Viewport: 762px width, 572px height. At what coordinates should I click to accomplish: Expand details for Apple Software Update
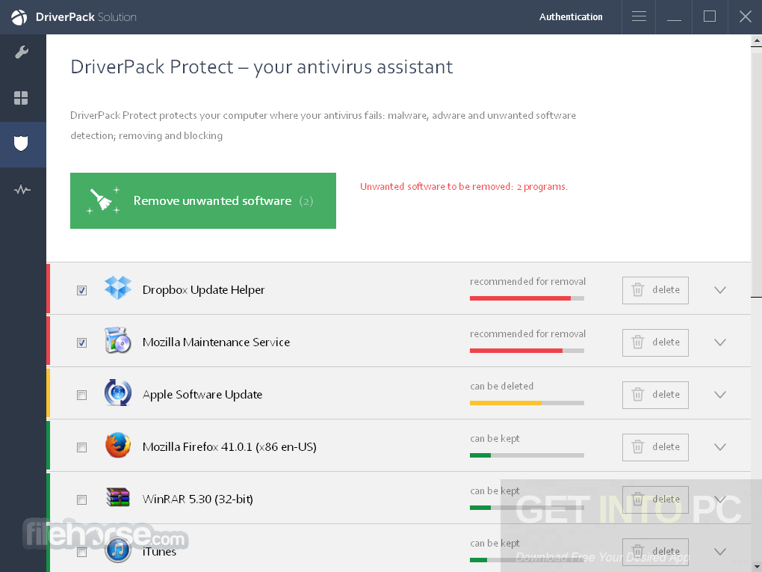tap(719, 395)
